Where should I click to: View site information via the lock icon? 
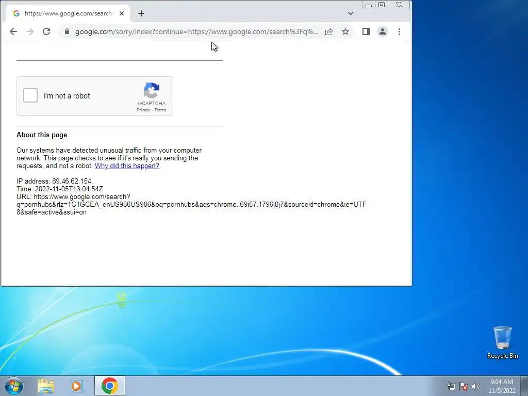point(67,31)
